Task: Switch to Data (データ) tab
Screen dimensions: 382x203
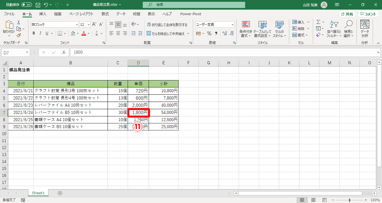Action: (121, 14)
